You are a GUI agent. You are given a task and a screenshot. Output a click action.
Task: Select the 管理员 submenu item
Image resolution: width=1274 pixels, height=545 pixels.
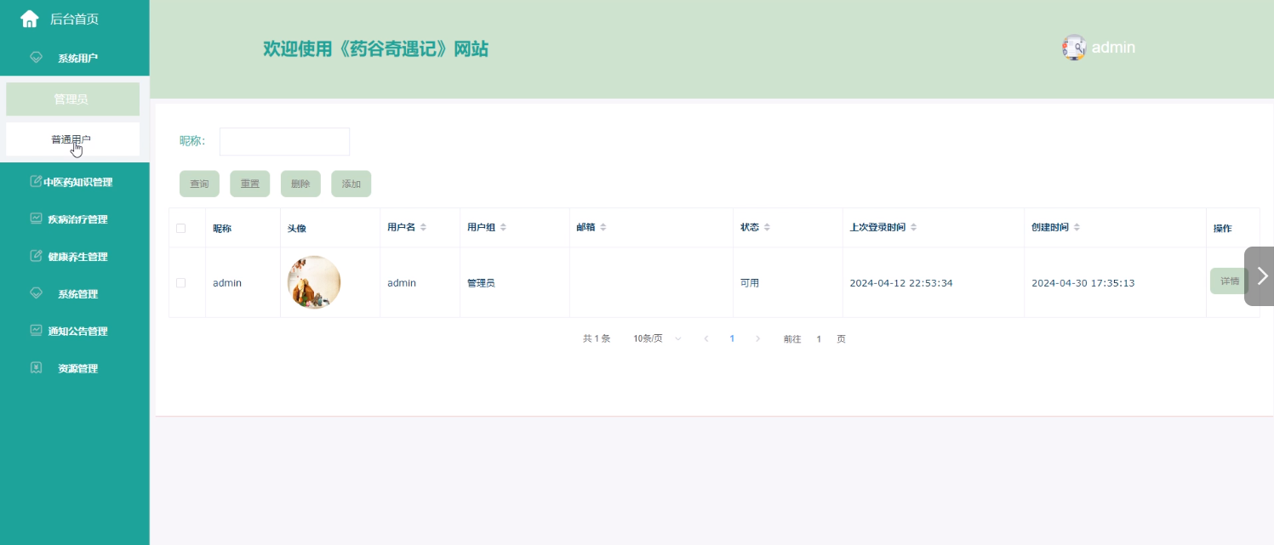tap(72, 99)
